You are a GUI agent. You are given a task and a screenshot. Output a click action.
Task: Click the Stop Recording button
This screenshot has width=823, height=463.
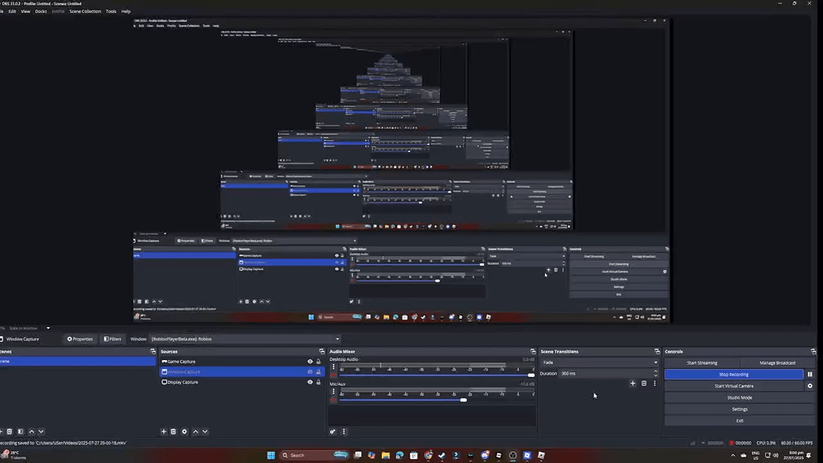pos(733,375)
